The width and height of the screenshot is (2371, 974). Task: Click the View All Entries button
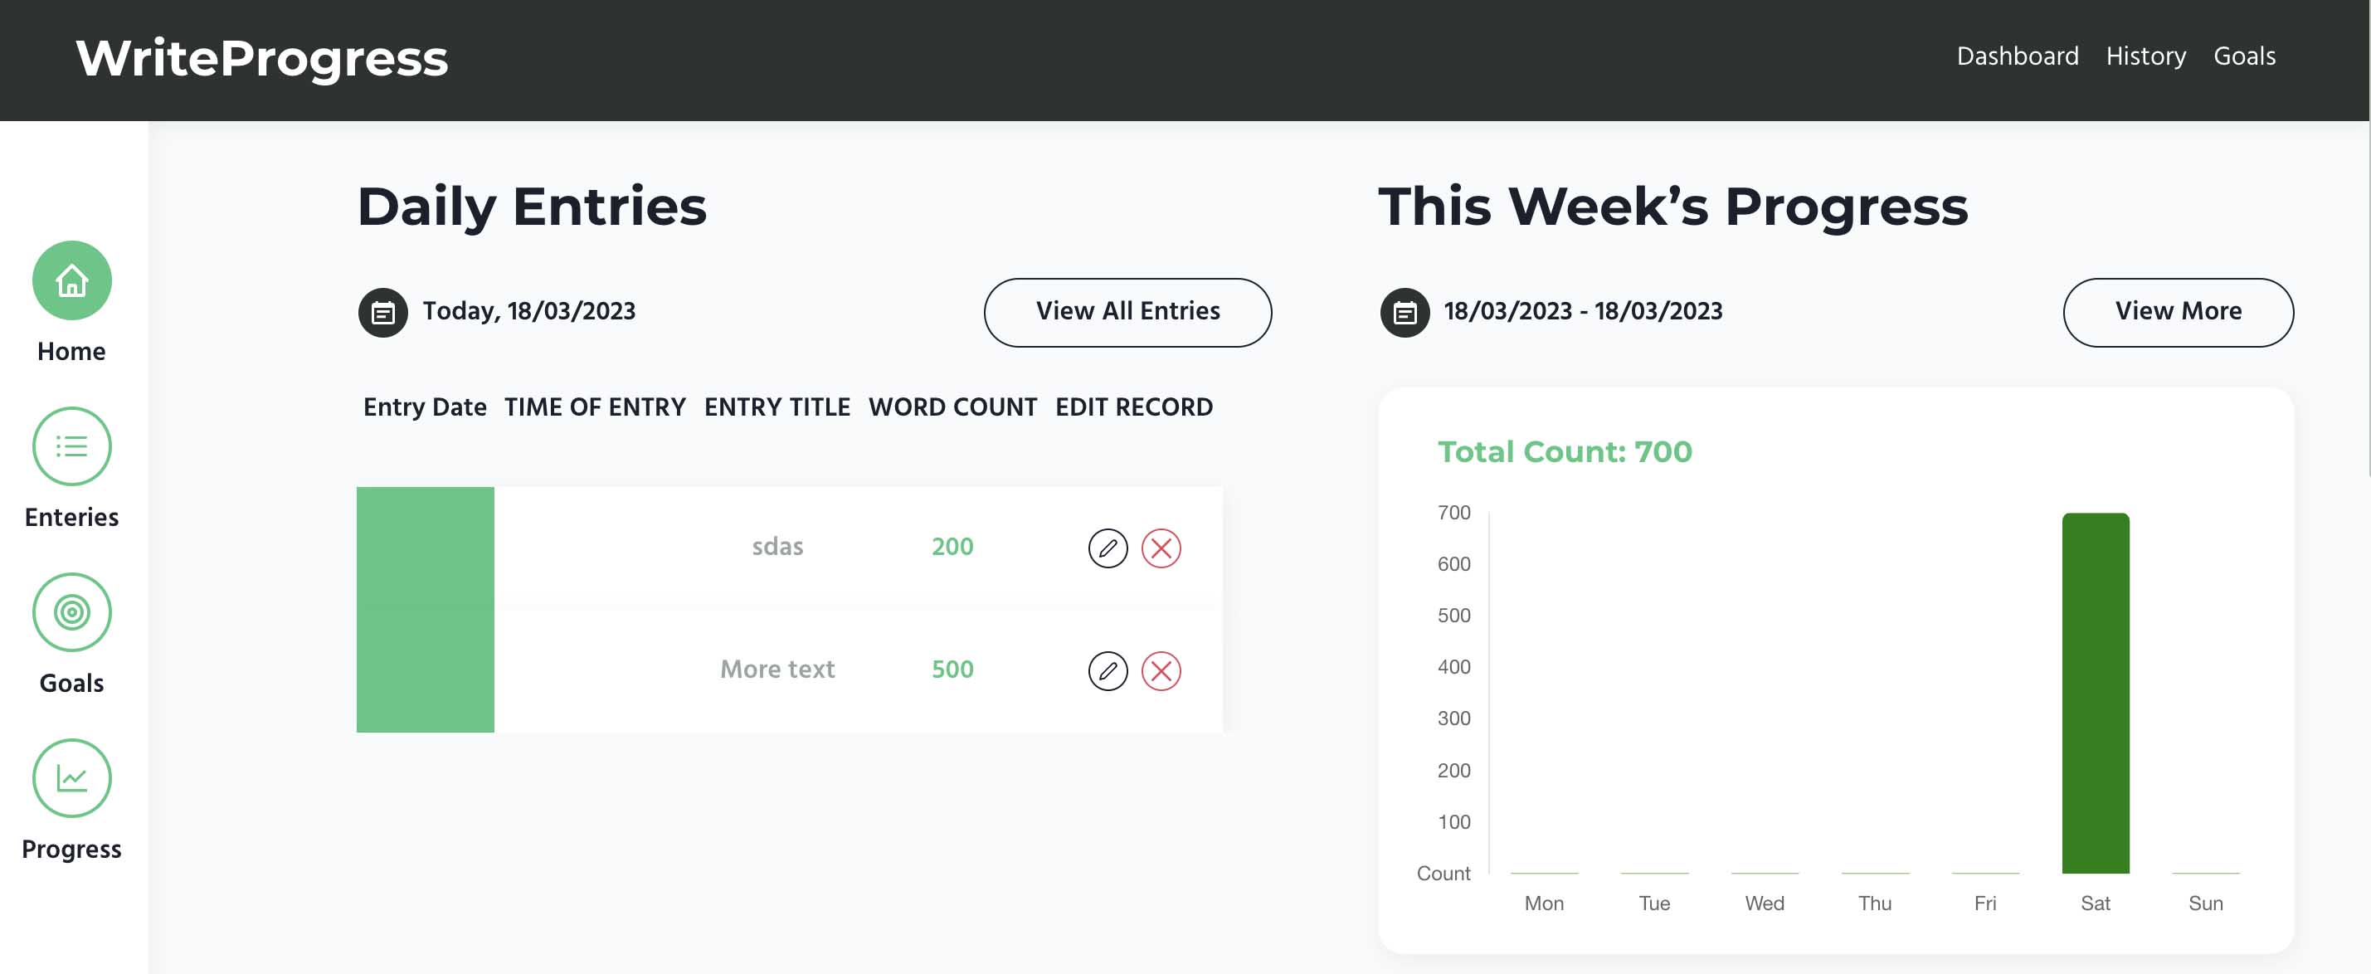click(1127, 312)
